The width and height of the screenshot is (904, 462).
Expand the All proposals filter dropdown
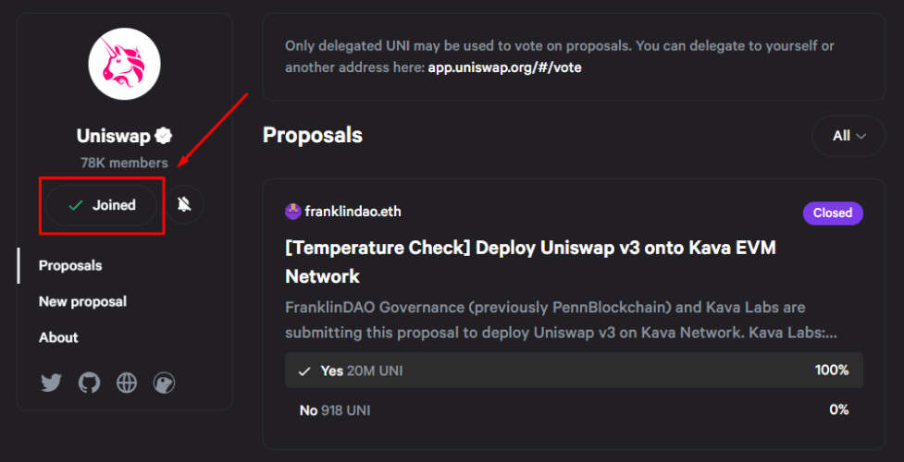[848, 136]
